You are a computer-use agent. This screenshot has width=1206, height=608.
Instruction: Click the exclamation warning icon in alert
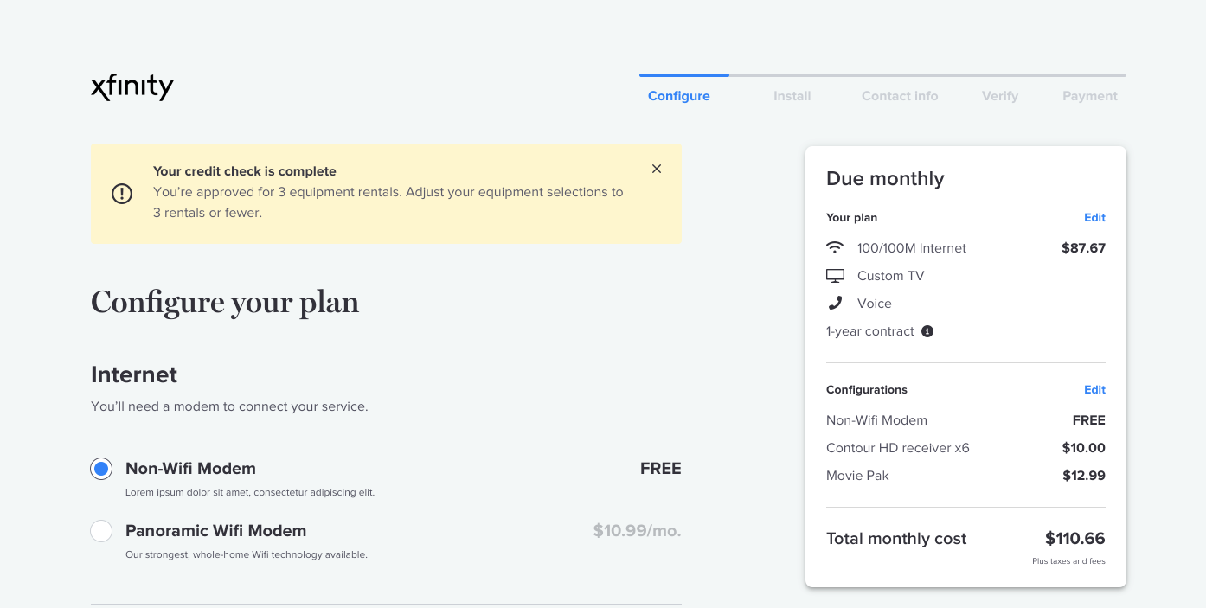point(122,194)
